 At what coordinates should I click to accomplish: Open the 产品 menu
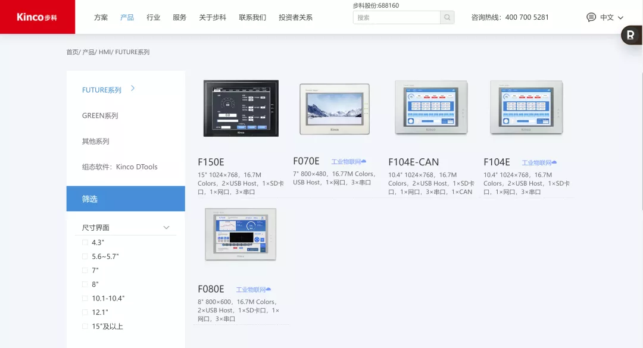(x=127, y=17)
